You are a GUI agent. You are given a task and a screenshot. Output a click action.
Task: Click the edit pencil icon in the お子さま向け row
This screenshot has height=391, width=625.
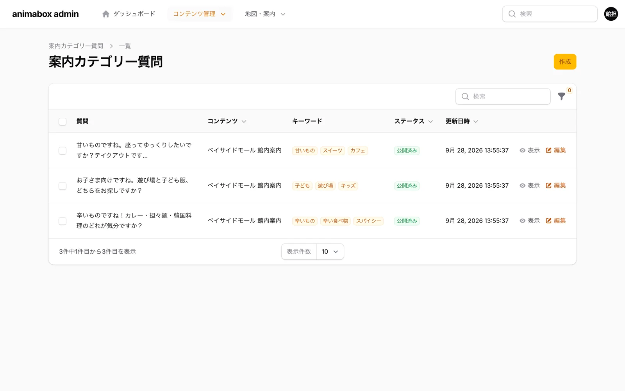click(548, 186)
